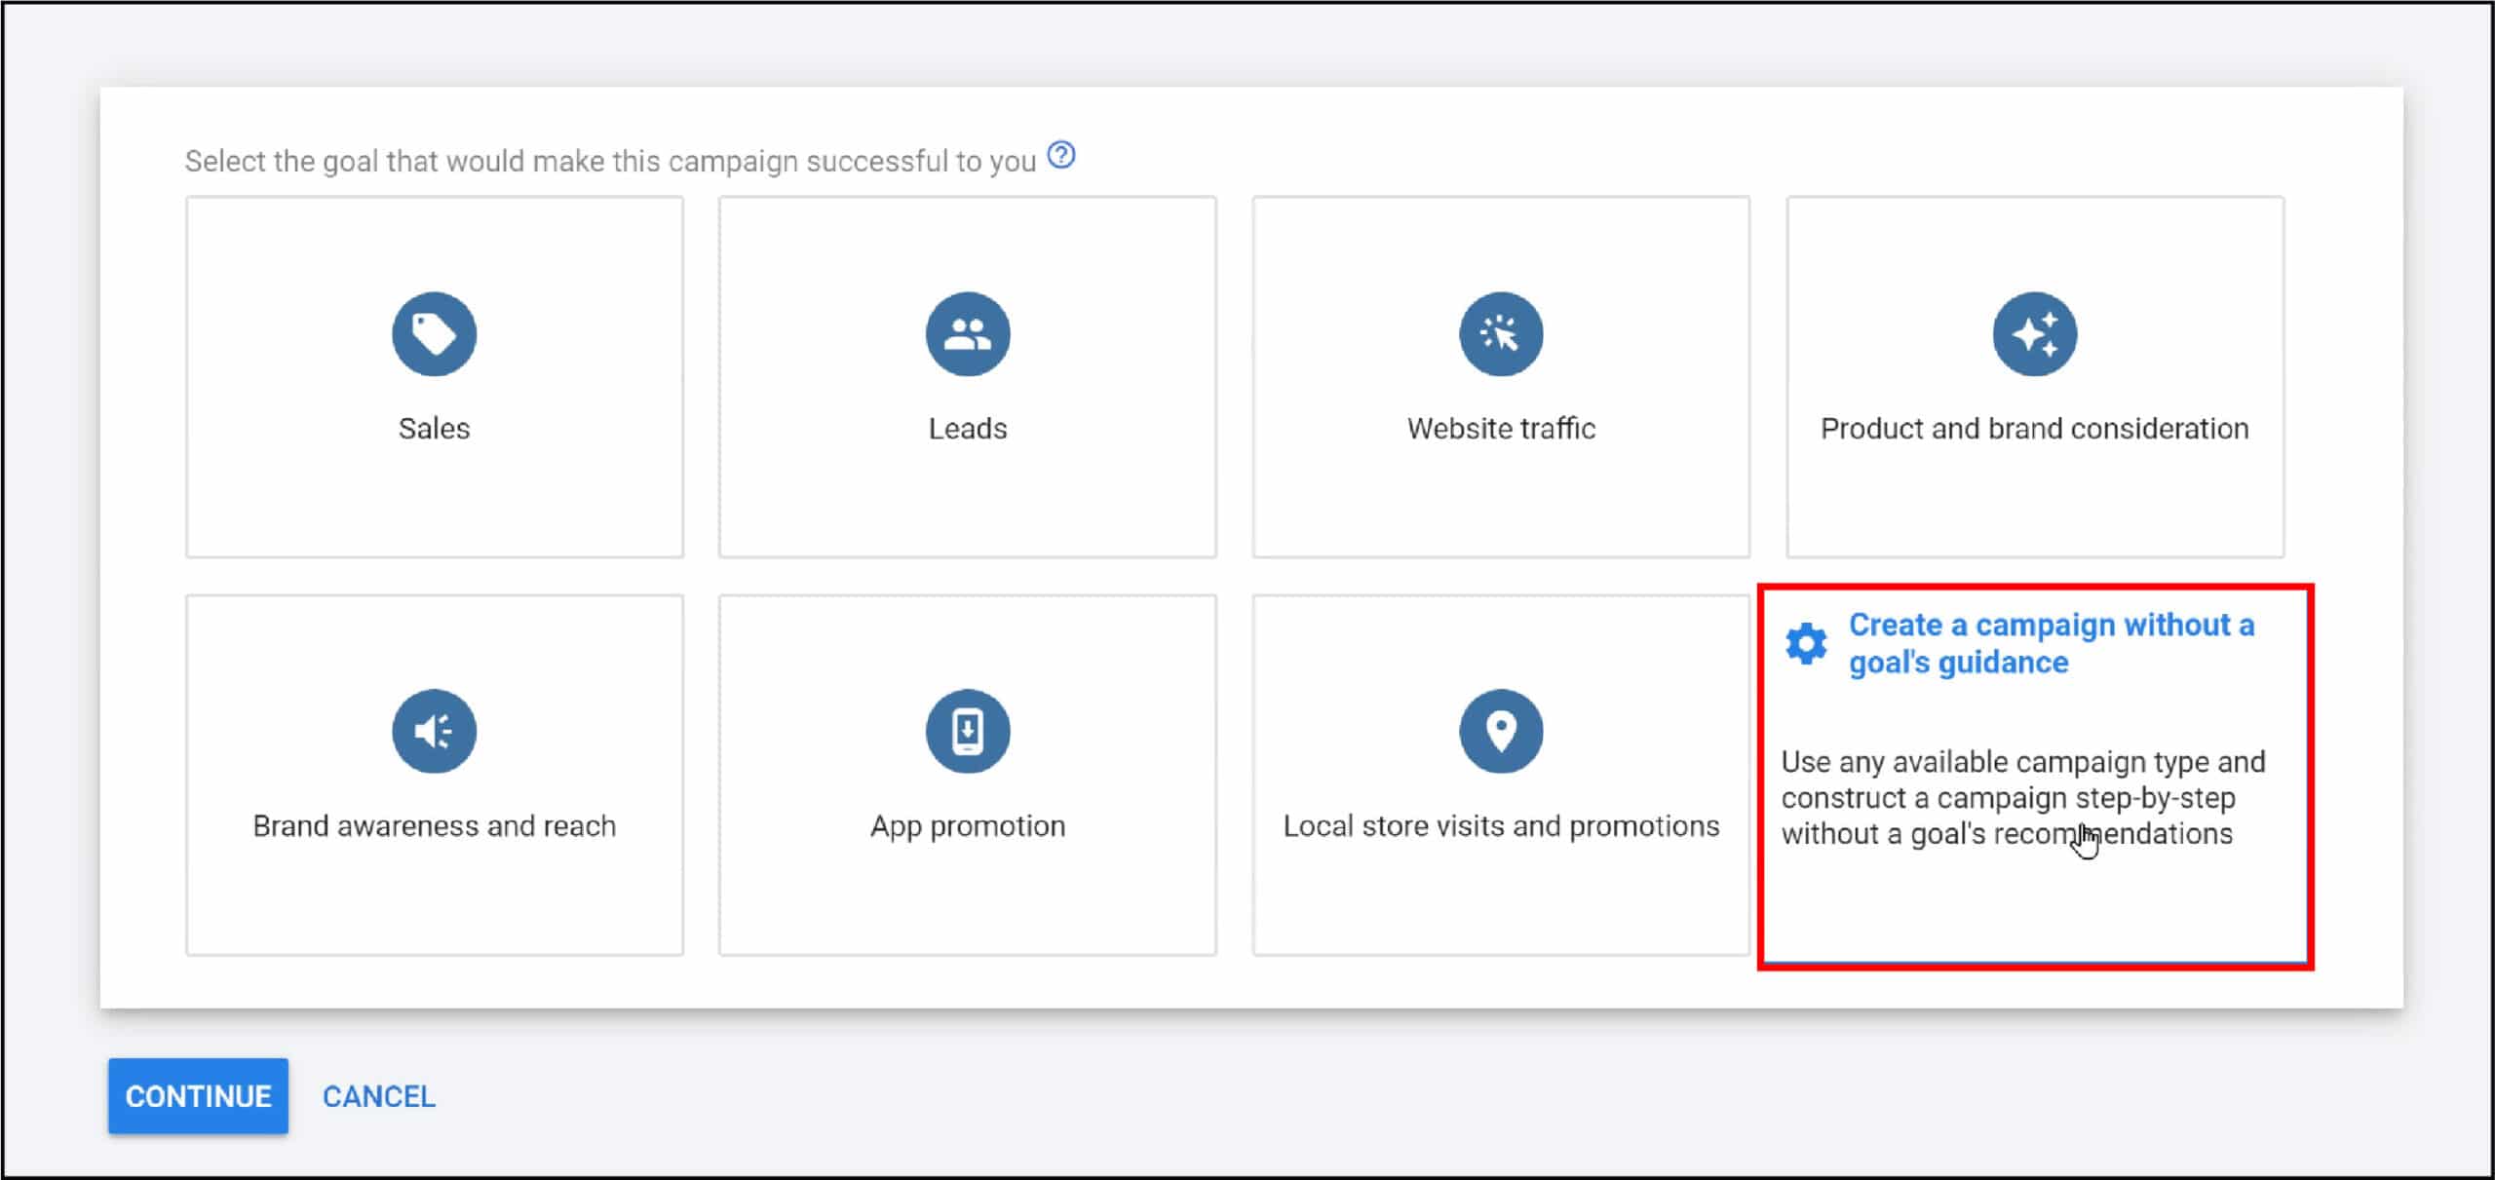Click the CANCEL button

[379, 1097]
